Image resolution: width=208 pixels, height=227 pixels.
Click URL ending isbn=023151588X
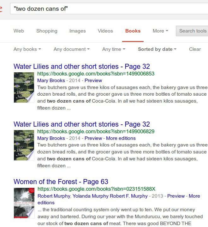click(x=96, y=189)
